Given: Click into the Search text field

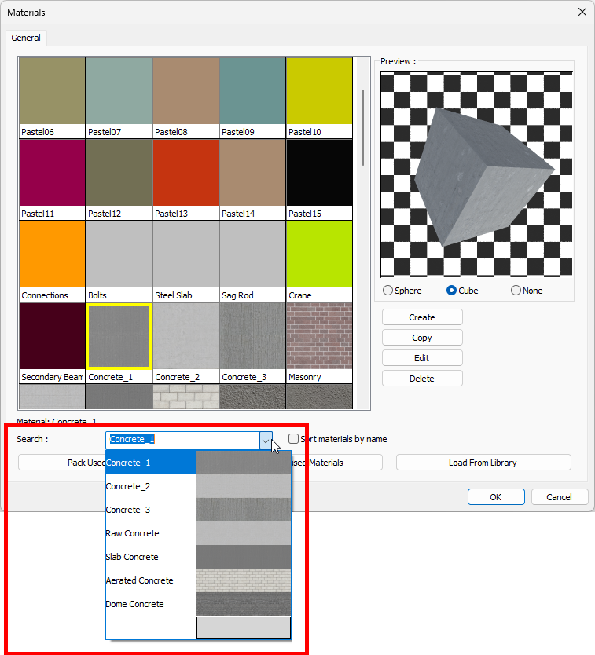Looking at the screenshot, I should pos(182,439).
